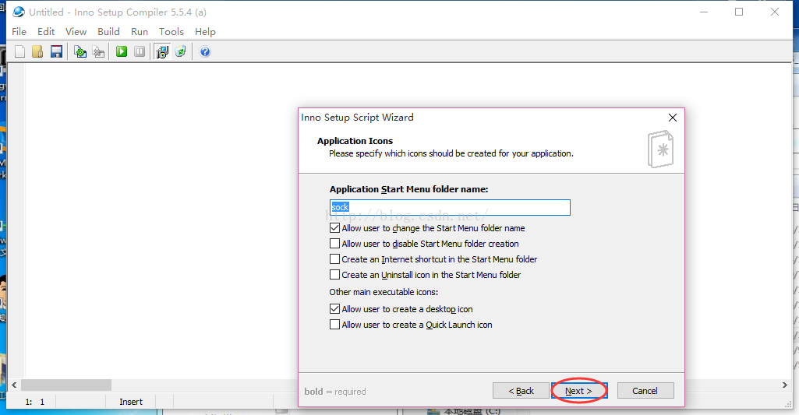The width and height of the screenshot is (799, 415).
Task: Open the Help menu
Action: (x=205, y=32)
